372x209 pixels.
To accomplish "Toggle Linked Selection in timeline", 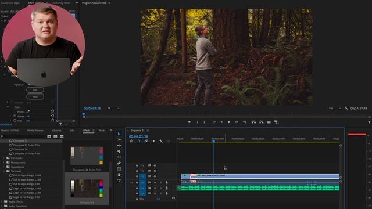I will [x=146, y=141].
